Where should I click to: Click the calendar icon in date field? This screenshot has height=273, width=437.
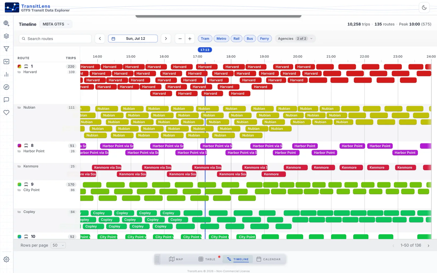point(113,39)
